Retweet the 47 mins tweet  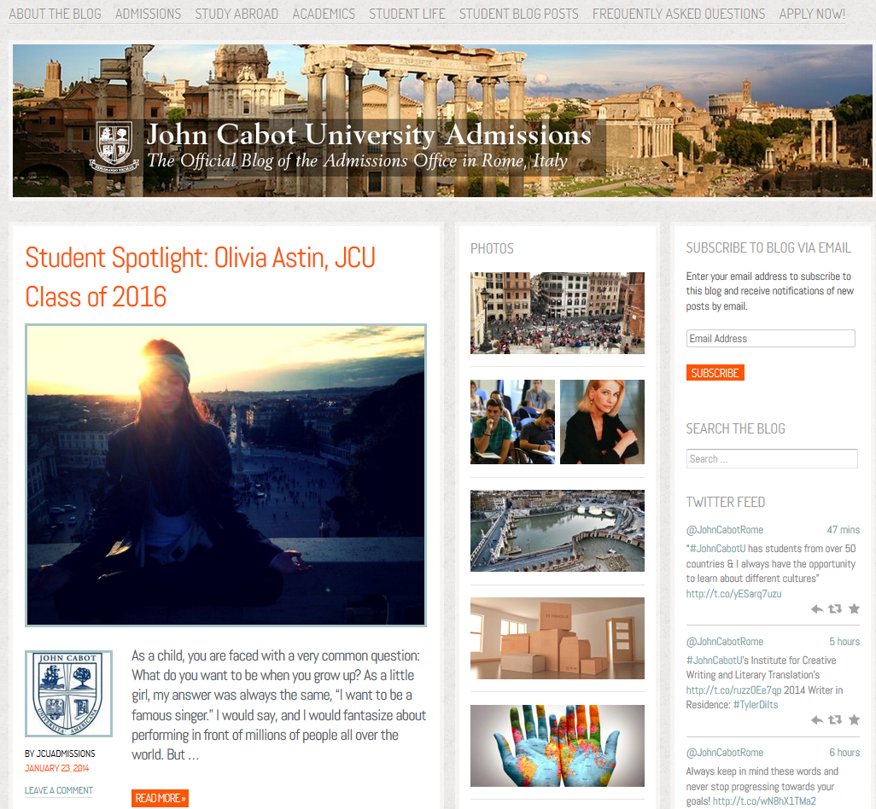tap(835, 609)
